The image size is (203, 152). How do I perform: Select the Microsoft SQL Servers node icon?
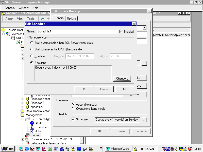pos(8,34)
